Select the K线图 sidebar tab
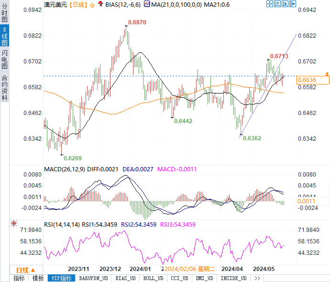 pos(4,36)
